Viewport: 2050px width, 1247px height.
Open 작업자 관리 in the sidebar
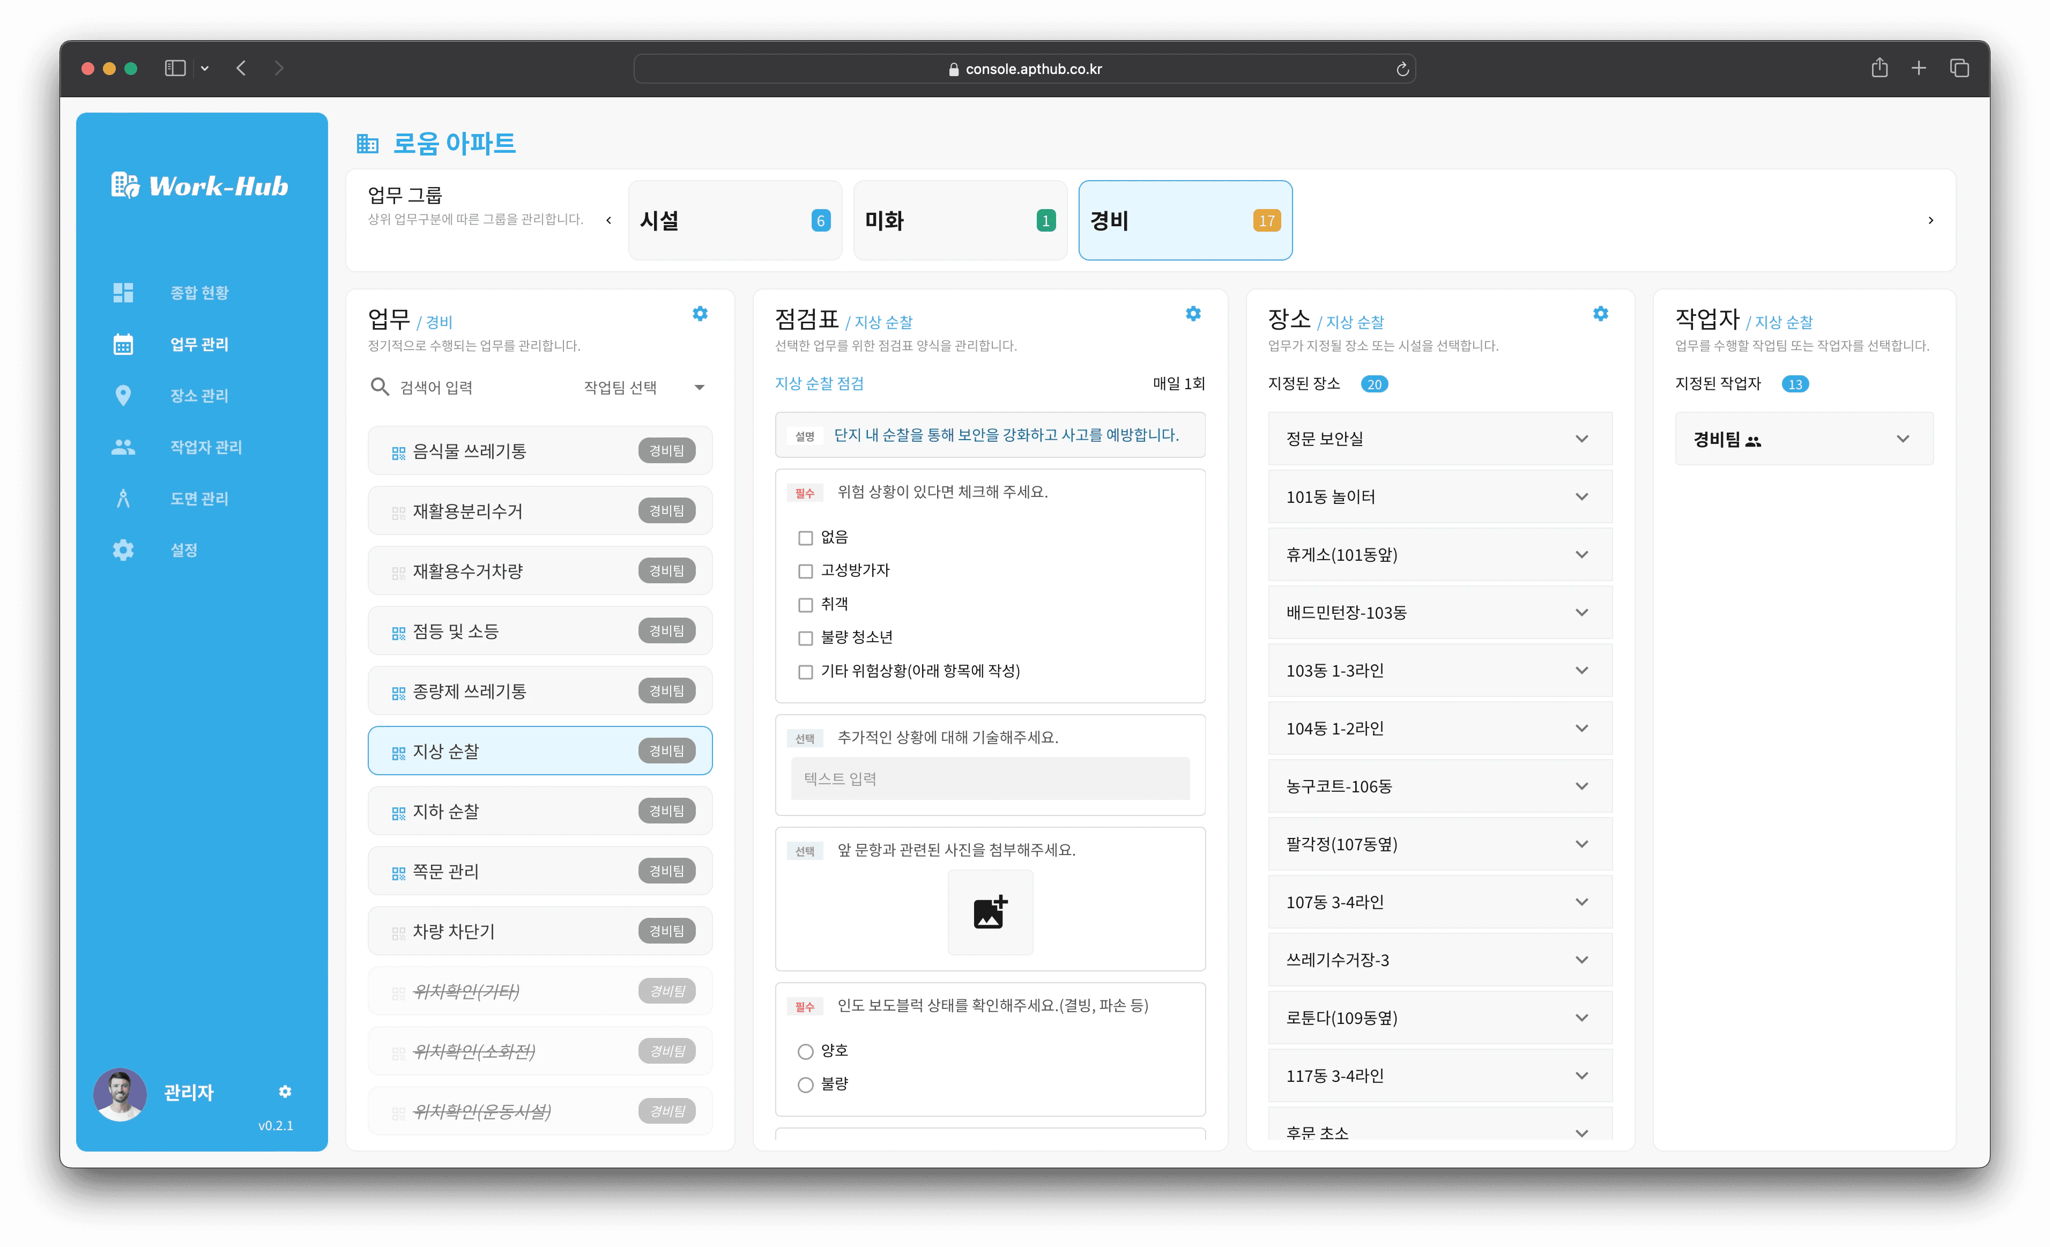pos(205,447)
